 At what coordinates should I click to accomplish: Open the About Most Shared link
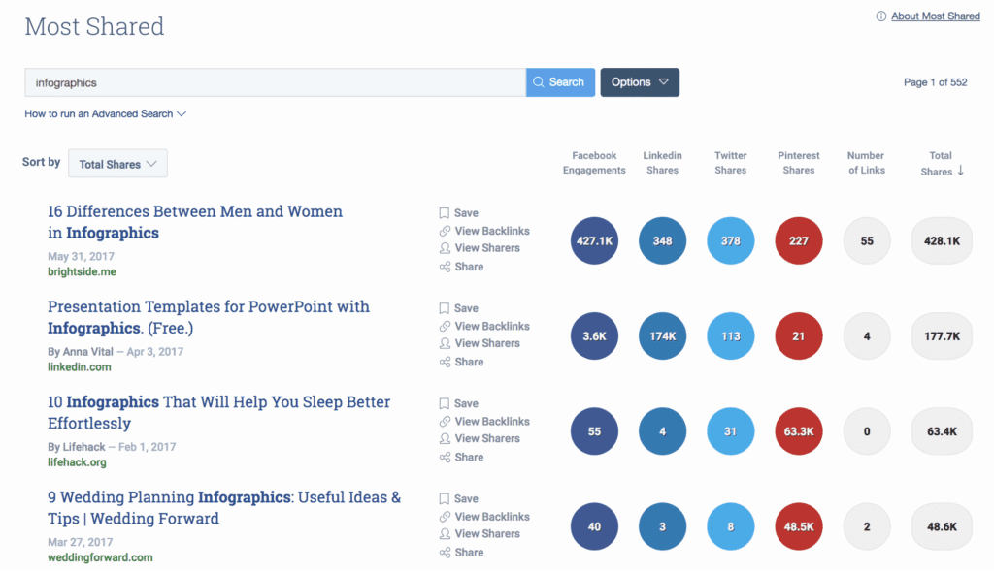[x=934, y=16]
